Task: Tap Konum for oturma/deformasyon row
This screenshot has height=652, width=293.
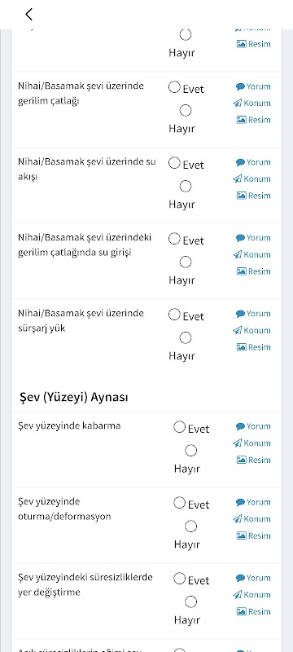Action: tap(252, 519)
